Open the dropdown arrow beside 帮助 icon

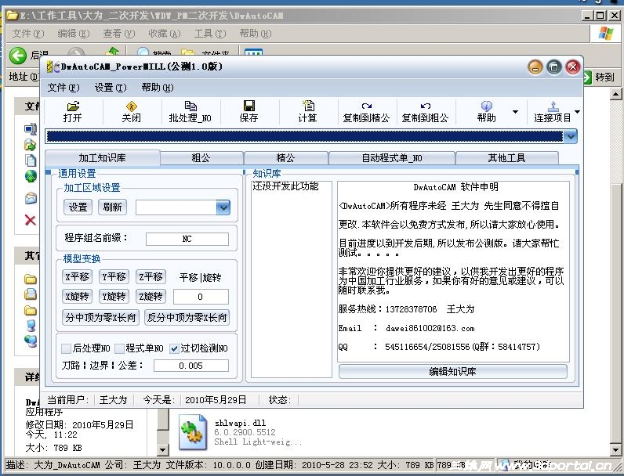[515, 112]
